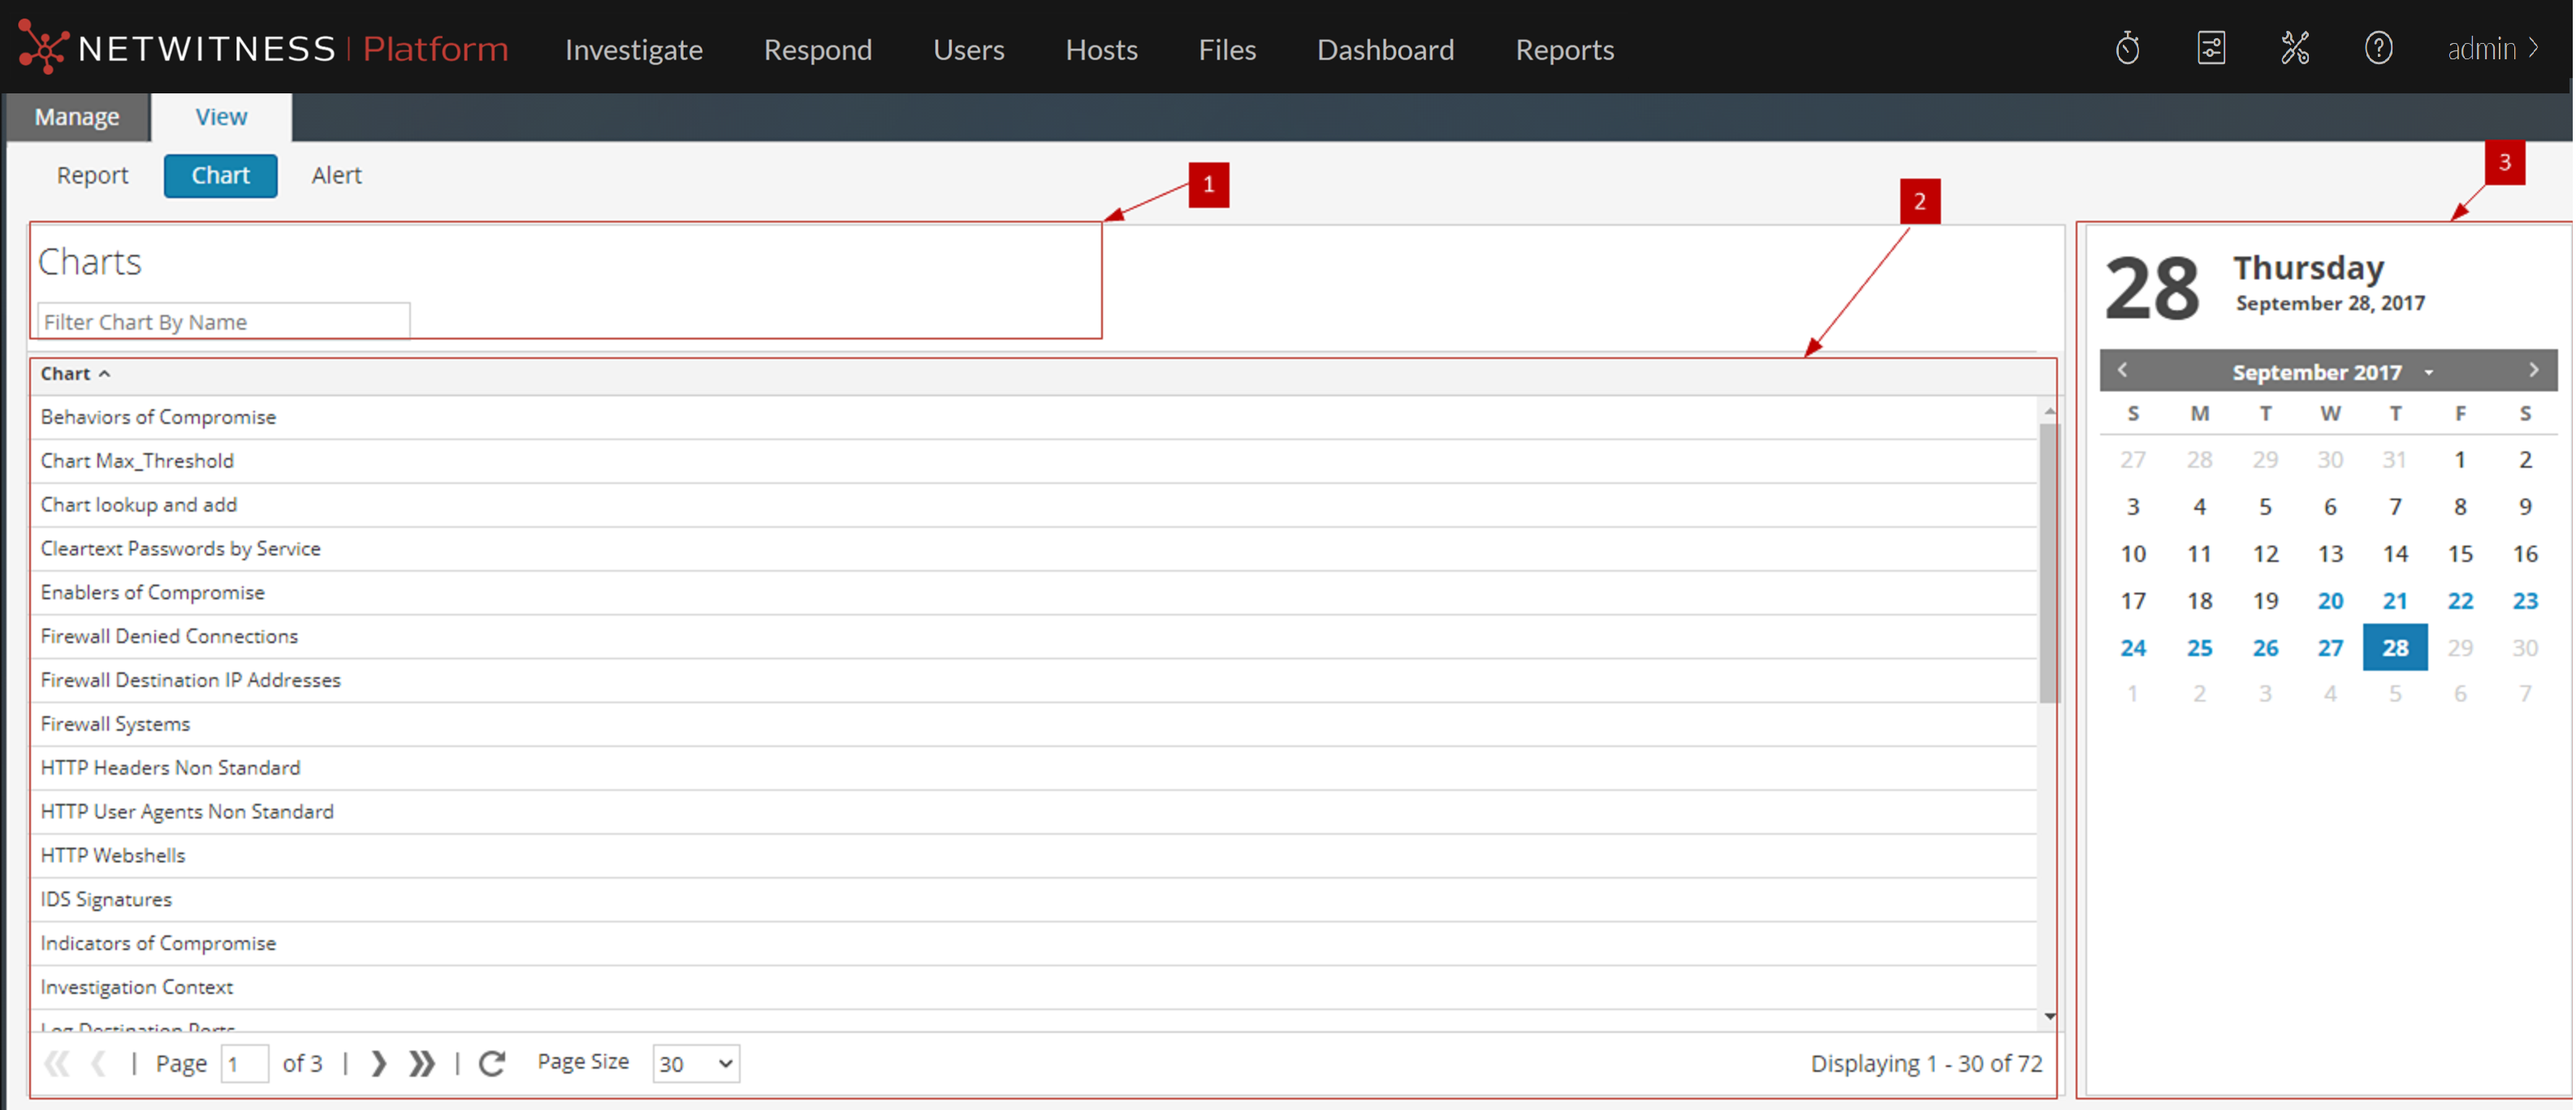Viewport: 2576px width, 1110px height.
Task: Click the NetWitness logo icon
Action: [42, 47]
